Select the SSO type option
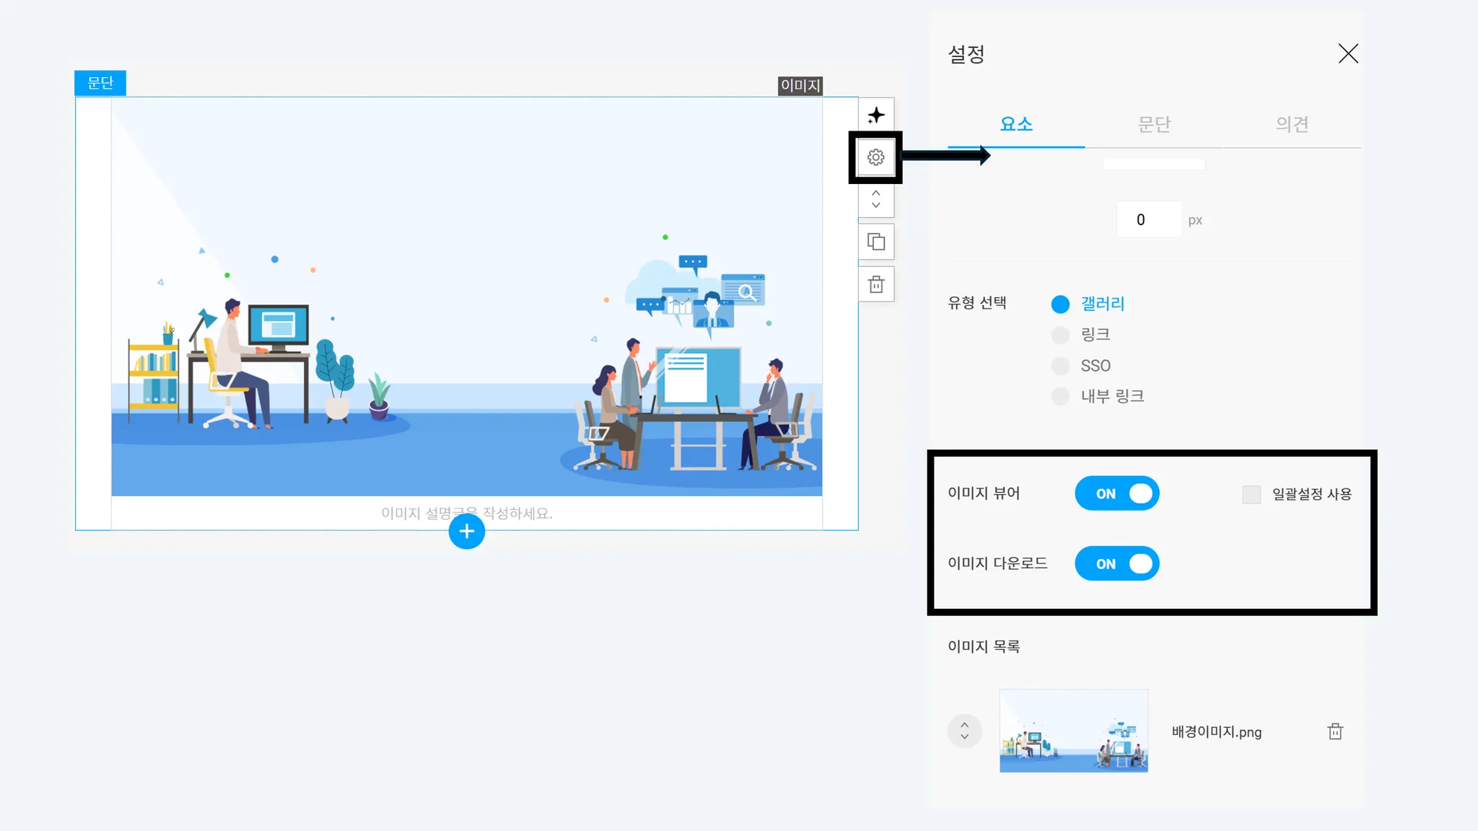Screen dimensions: 1478x831 tap(1060, 366)
